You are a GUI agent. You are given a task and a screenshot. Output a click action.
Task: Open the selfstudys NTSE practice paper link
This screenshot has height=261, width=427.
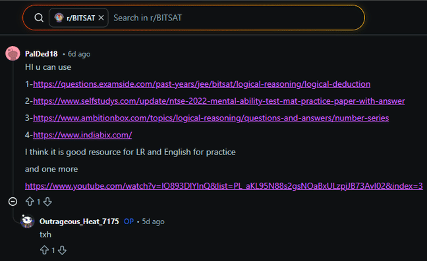[x=219, y=101]
